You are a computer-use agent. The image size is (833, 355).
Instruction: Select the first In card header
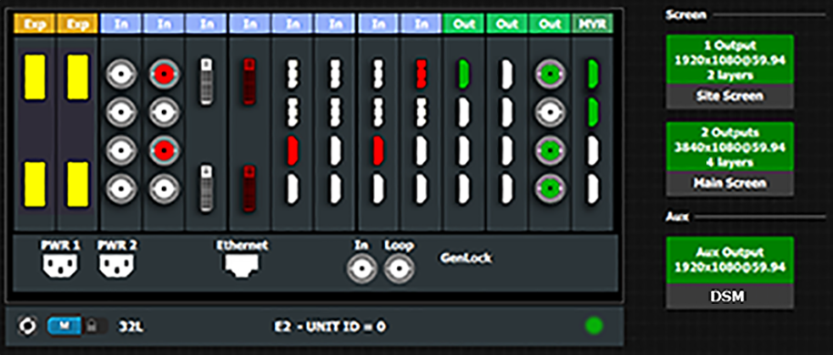coord(120,24)
